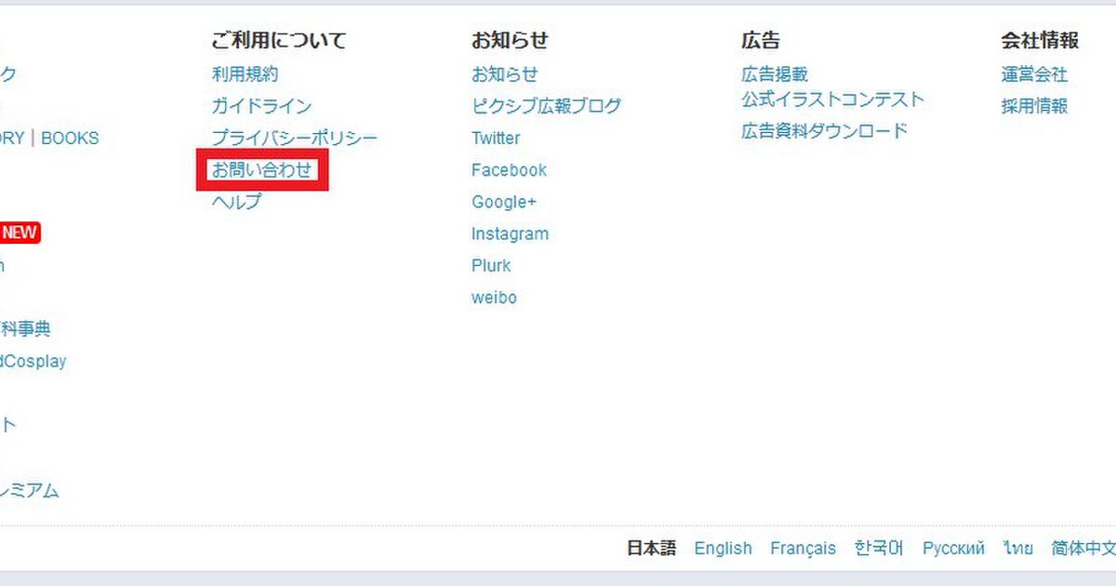The height and width of the screenshot is (586, 1116).
Task: Visit the Facebook link
Action: tap(509, 170)
